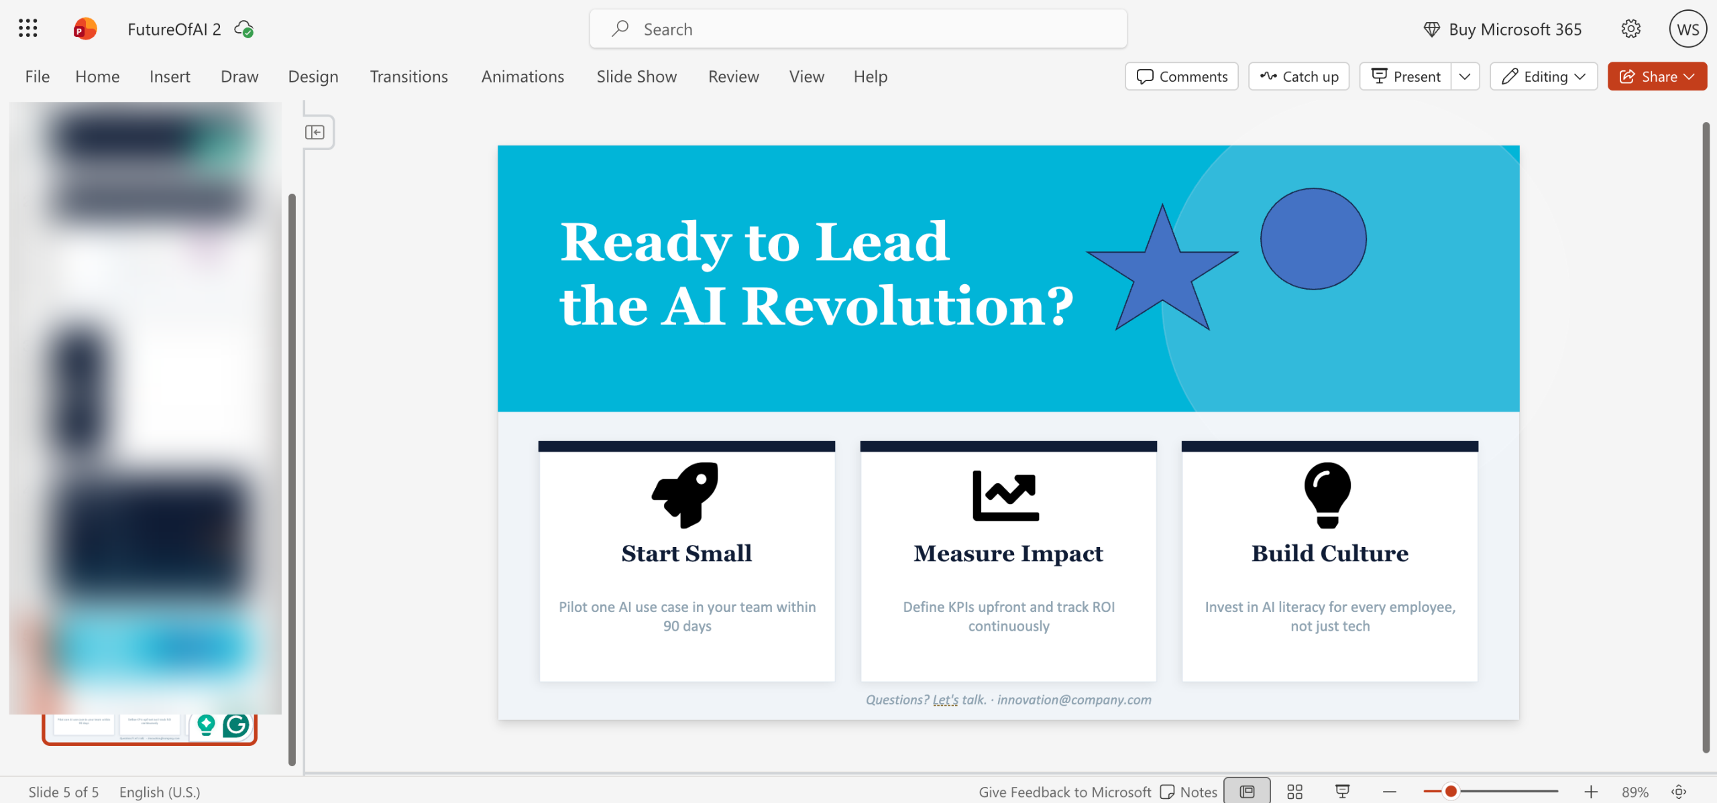
Task: Click the Grammarly icon on thumbnail
Action: [236, 725]
